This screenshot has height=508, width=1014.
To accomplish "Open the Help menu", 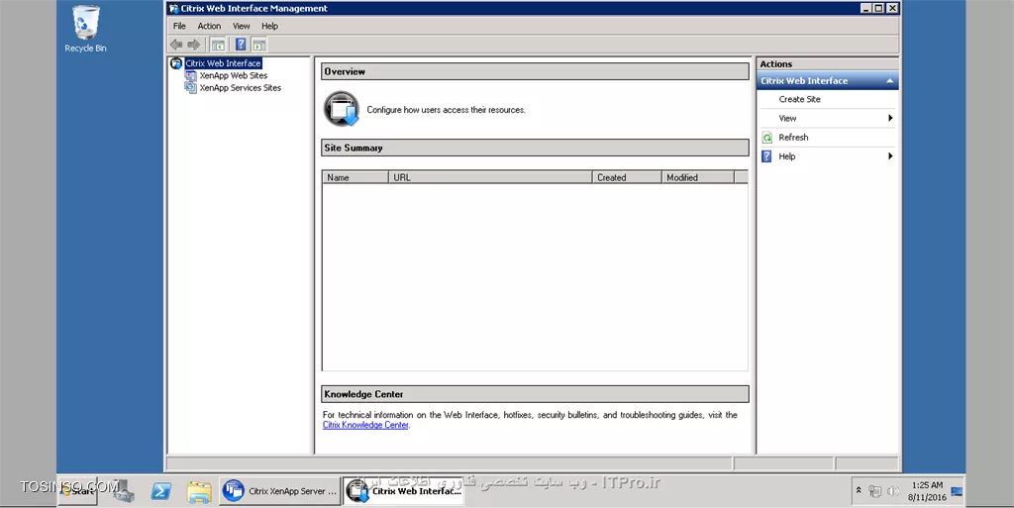I will [x=269, y=26].
